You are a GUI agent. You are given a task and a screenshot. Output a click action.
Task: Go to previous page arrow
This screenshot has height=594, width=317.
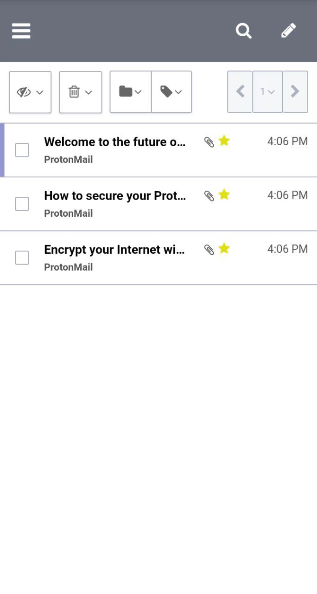point(240,92)
